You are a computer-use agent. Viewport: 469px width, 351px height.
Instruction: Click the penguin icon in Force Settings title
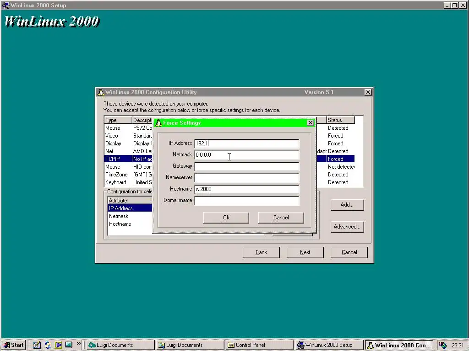click(x=158, y=122)
